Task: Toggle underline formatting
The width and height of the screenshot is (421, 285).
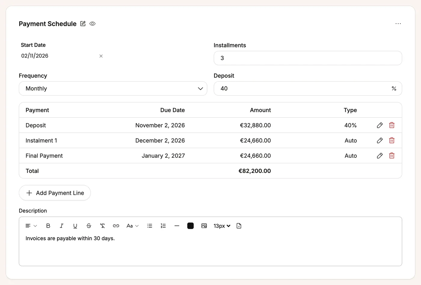Action: pos(75,226)
